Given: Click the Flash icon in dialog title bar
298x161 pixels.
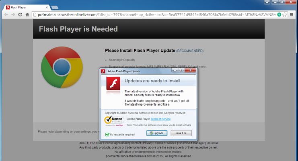Looking at the screenshot, I should click(103, 71).
